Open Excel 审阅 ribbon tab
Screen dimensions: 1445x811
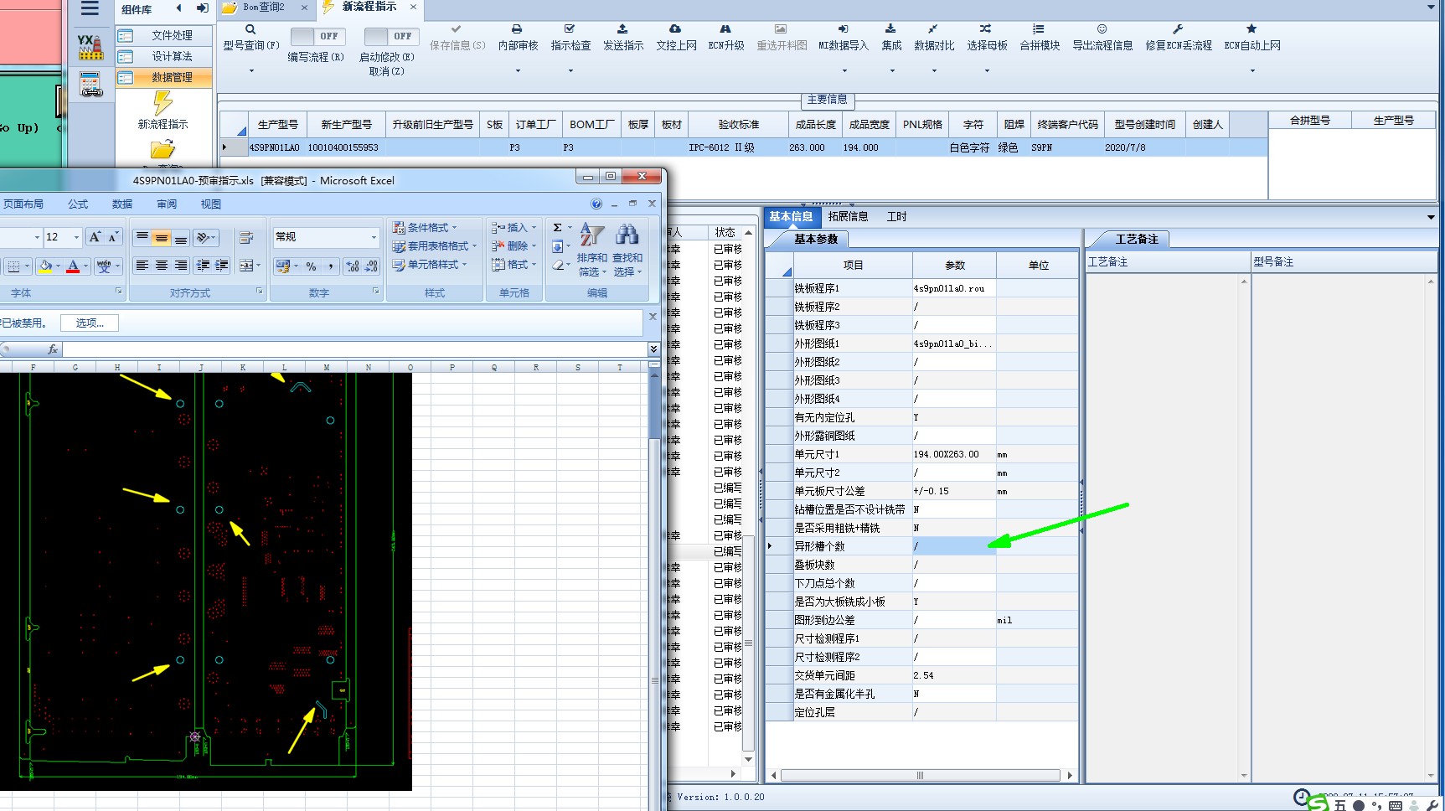pyautogui.click(x=167, y=204)
